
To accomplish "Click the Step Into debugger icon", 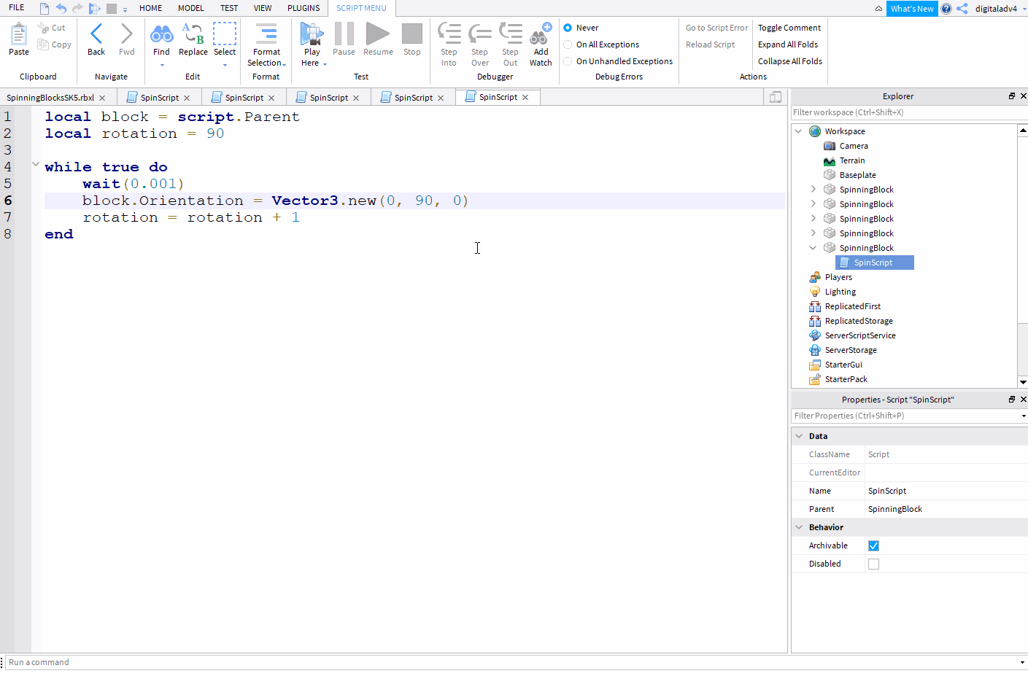I will coord(449,34).
